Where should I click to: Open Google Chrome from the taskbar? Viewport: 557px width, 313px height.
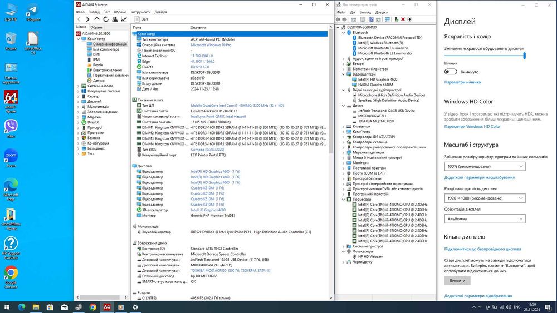pyautogui.click(x=92, y=307)
